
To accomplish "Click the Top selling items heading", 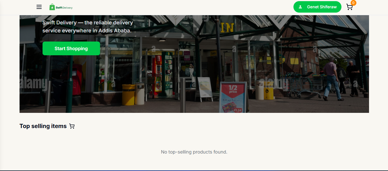I will (x=43, y=126).
